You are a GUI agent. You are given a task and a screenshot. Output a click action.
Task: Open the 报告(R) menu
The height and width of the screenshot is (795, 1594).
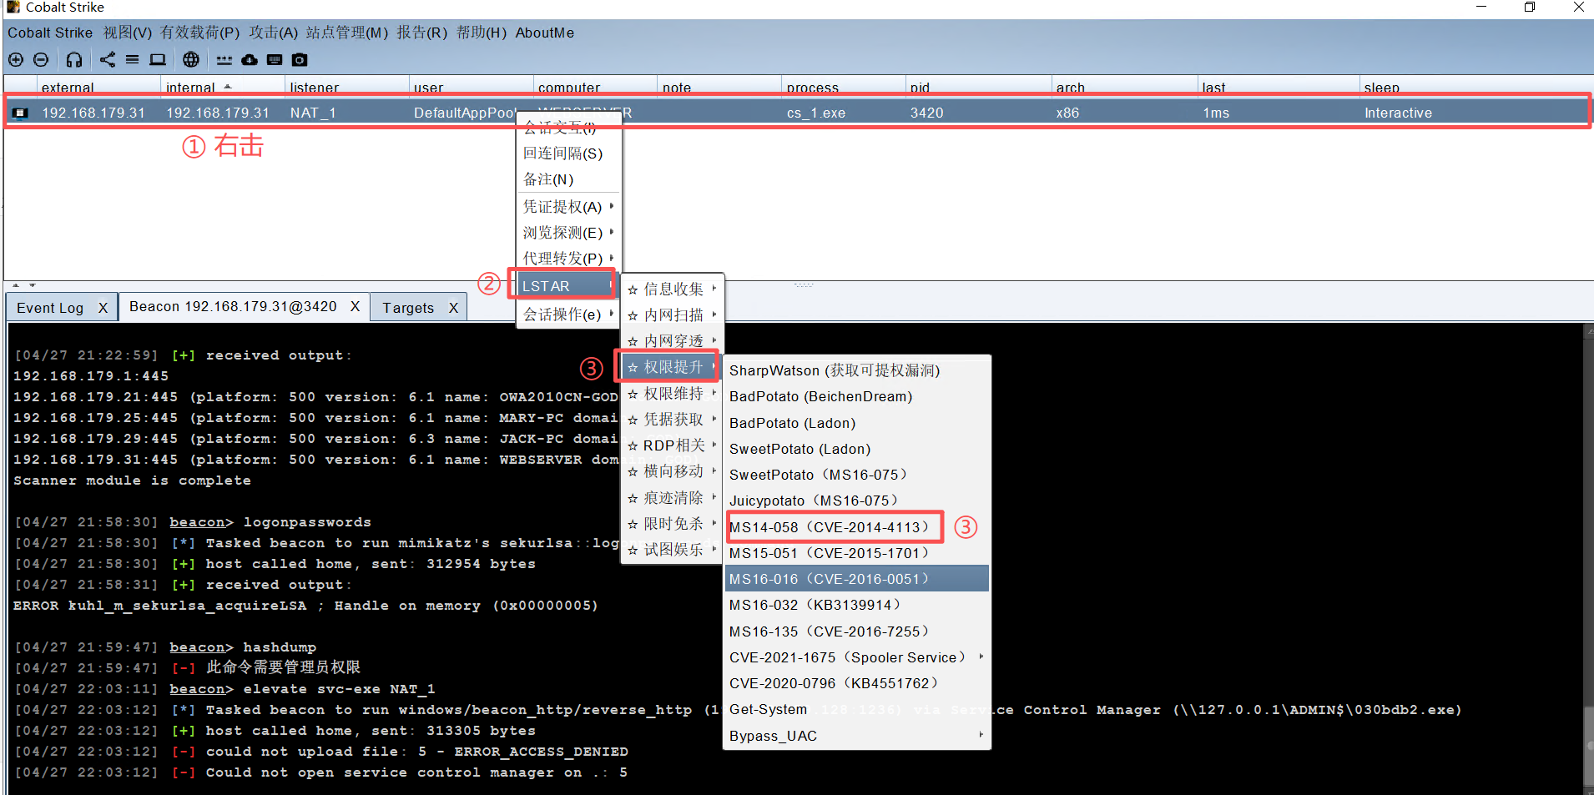421,33
